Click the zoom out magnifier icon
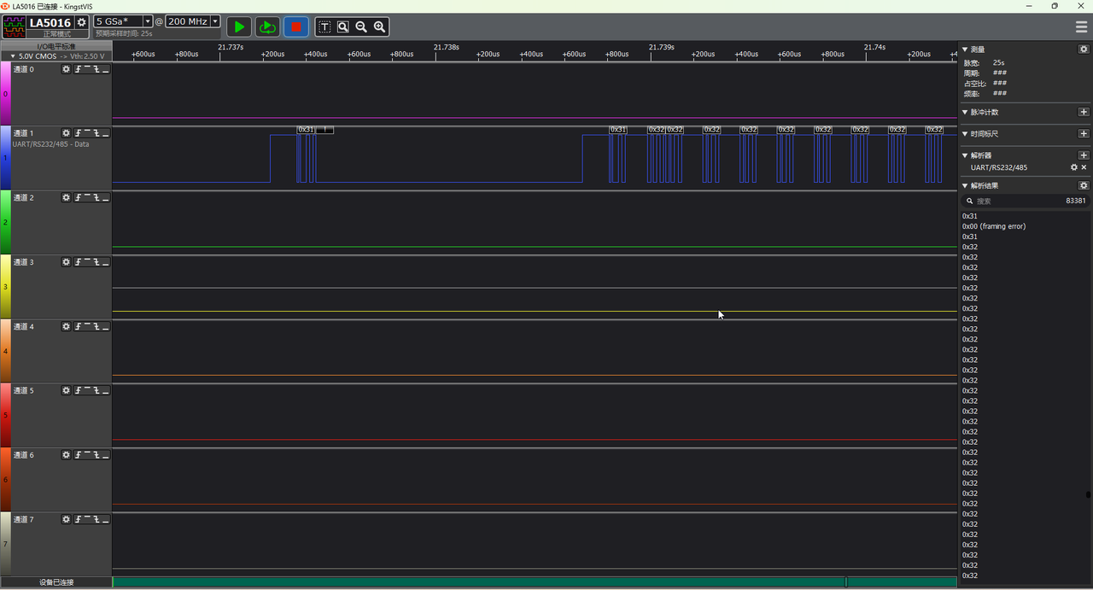 (361, 26)
